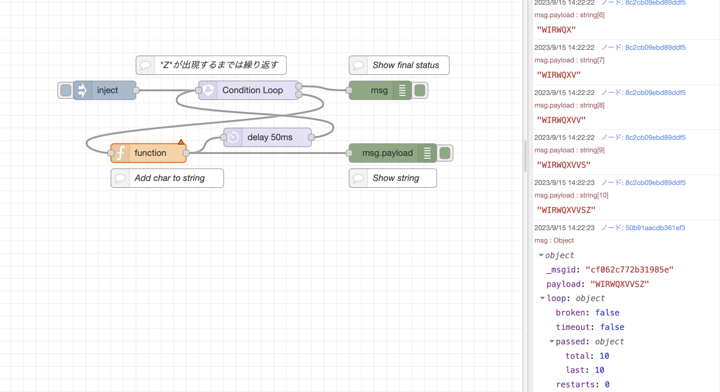Collapse the passed object in the debug panel
This screenshot has height=392, width=720.
(x=552, y=342)
